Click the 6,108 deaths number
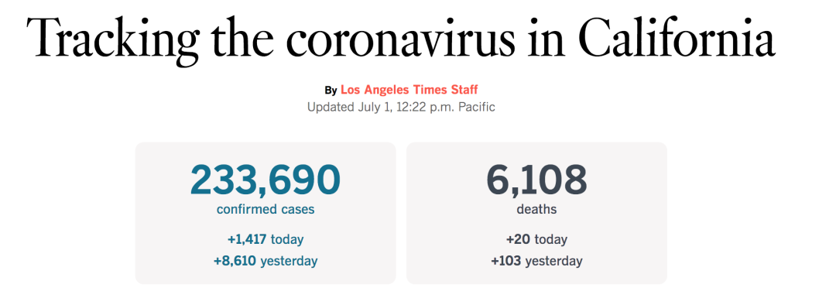 pos(536,180)
